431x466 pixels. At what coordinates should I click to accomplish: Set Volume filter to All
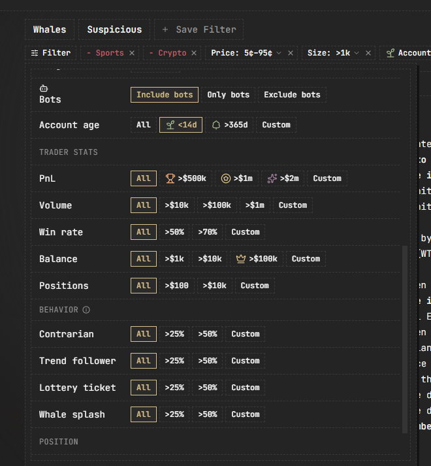(x=144, y=205)
